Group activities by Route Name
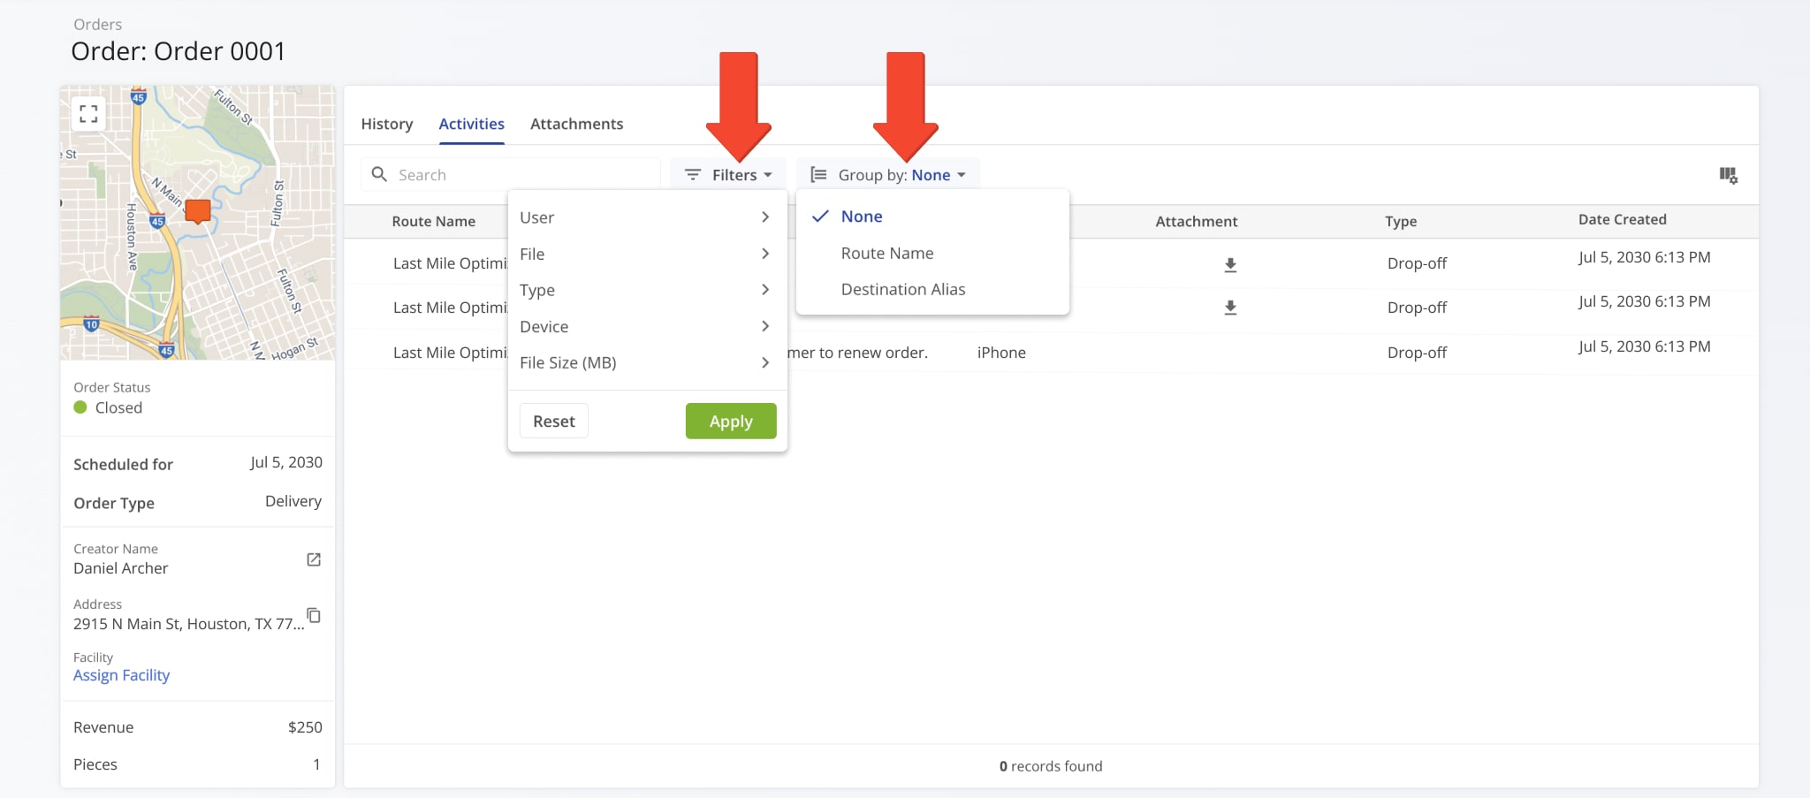The image size is (1810, 798). click(x=932, y=253)
